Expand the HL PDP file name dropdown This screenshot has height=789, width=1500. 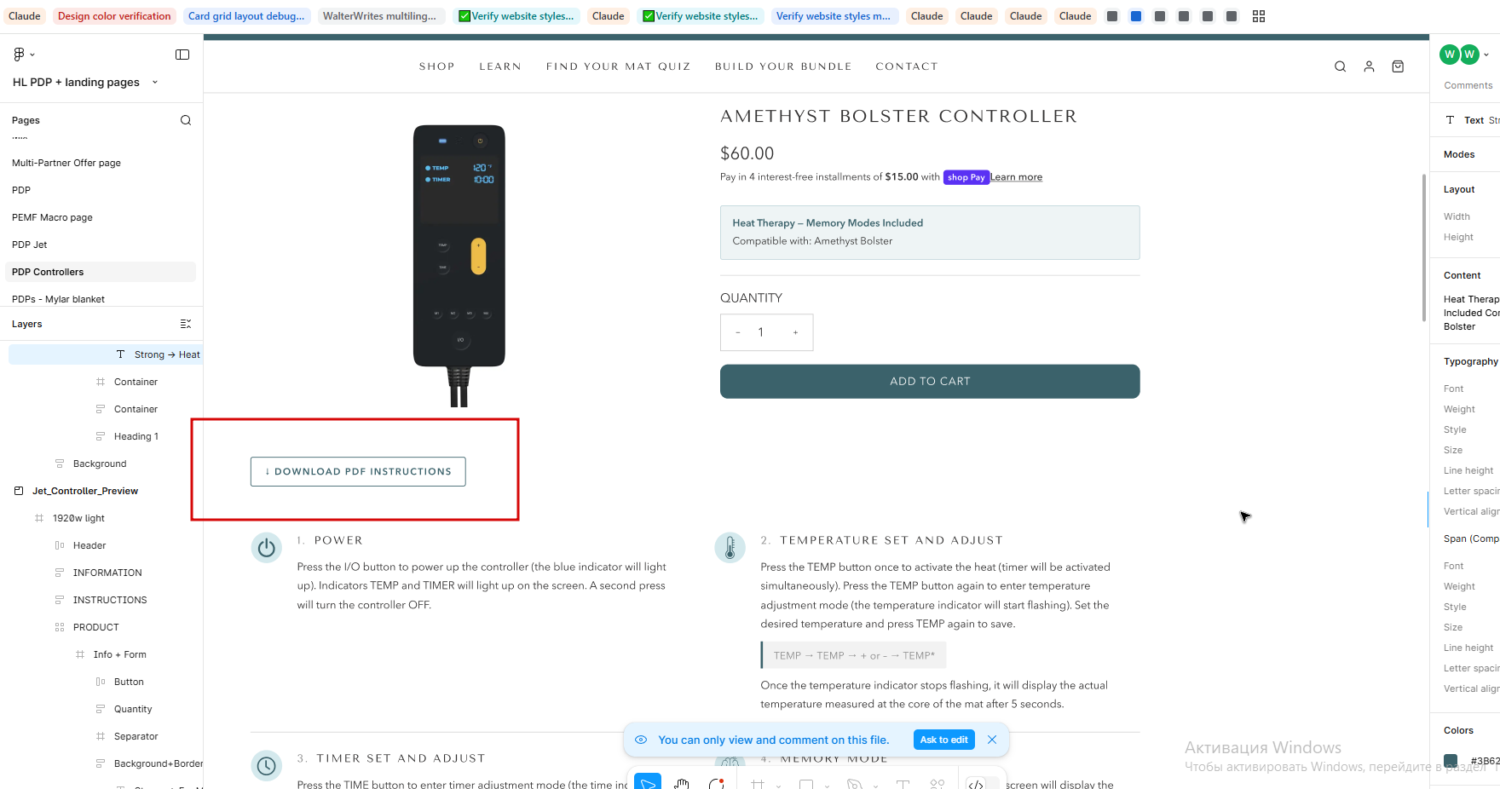155,83
